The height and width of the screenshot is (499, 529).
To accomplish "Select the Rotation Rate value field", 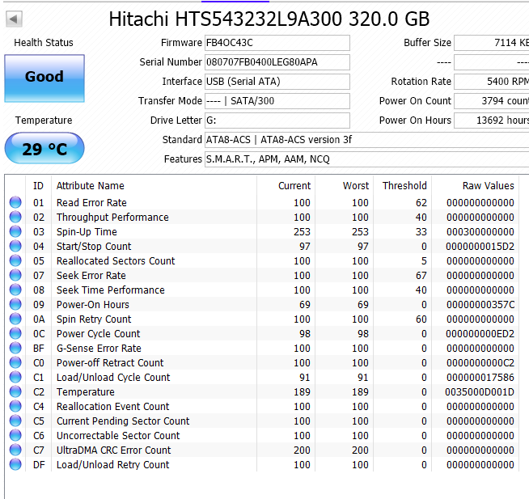I will (492, 82).
